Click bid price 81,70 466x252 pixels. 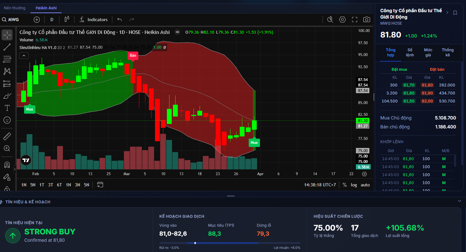[409, 85]
